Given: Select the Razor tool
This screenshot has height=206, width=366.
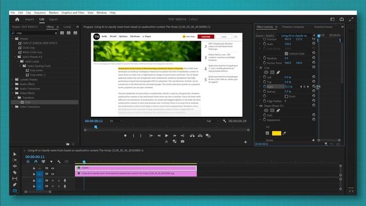Looking at the screenshot, I should click(x=15, y=172).
